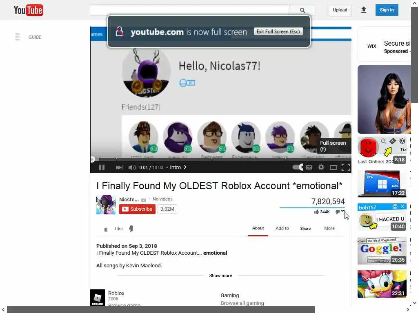Open the Nicste... channel avatar

[106, 205]
